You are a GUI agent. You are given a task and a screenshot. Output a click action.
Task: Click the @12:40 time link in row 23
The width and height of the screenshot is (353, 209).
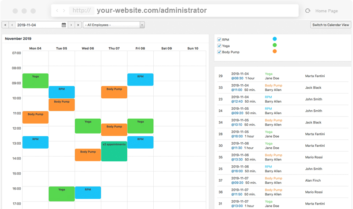click(237, 101)
